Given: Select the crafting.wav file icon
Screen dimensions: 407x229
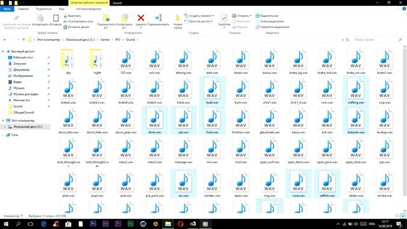Looking at the screenshot, I should tap(355, 89).
